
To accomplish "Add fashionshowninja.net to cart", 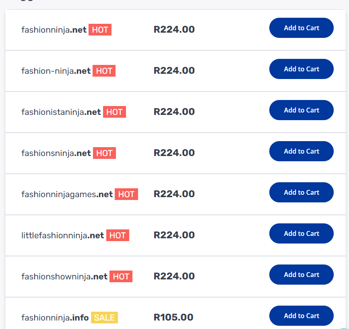I will pyautogui.click(x=301, y=275).
